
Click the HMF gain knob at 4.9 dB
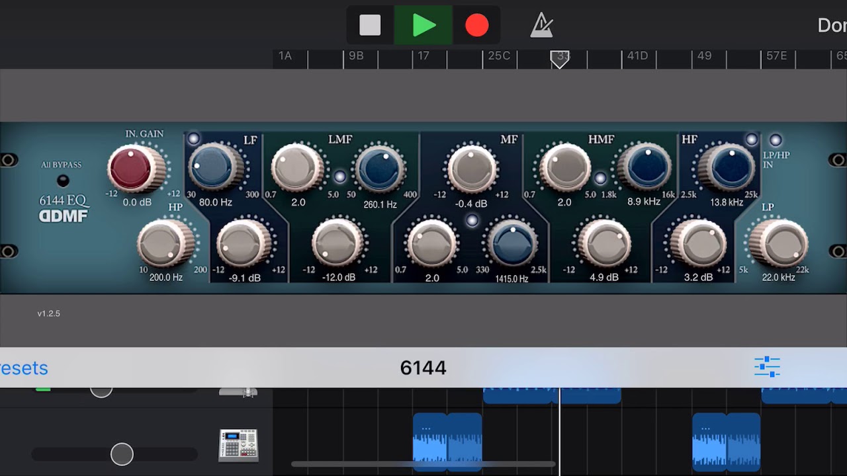(604, 244)
